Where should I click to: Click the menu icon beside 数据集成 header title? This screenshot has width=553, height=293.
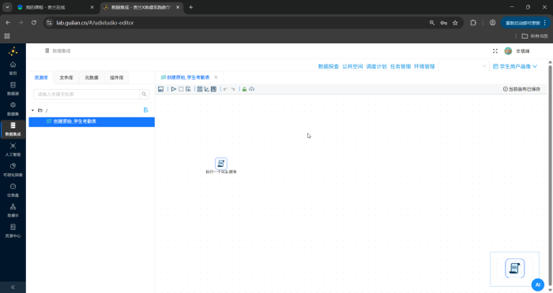click(47, 50)
